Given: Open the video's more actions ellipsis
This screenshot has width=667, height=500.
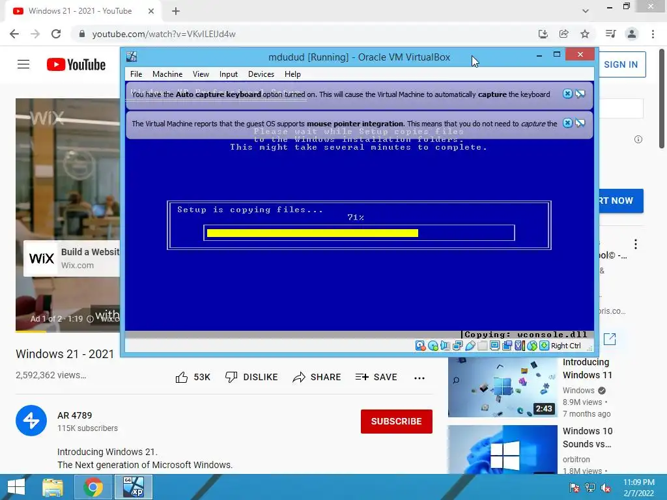Looking at the screenshot, I should pos(419,378).
